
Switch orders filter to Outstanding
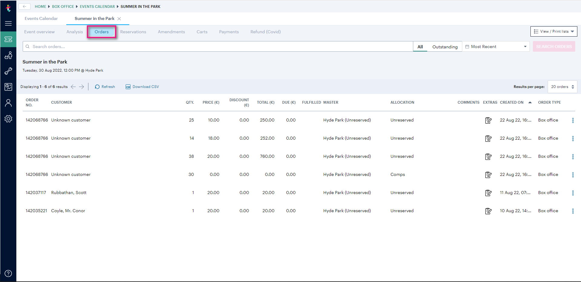[445, 47]
